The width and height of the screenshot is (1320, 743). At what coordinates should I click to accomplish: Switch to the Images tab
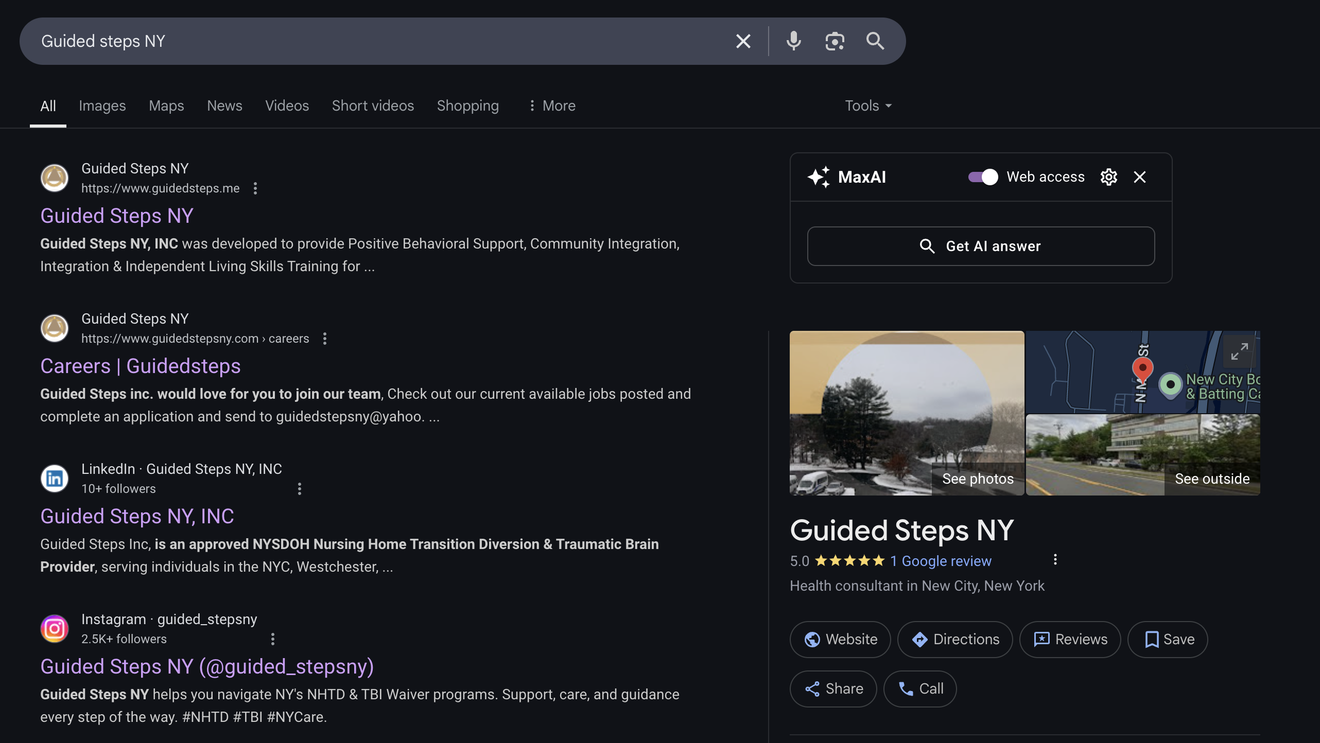pyautogui.click(x=102, y=105)
